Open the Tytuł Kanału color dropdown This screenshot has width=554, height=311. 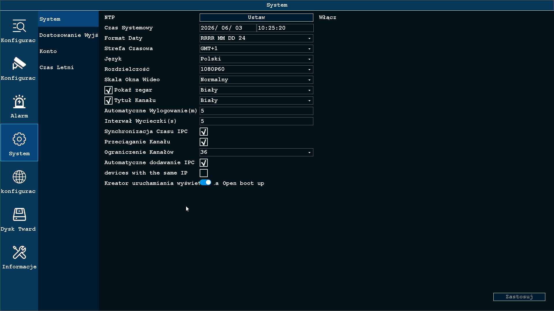[256, 100]
